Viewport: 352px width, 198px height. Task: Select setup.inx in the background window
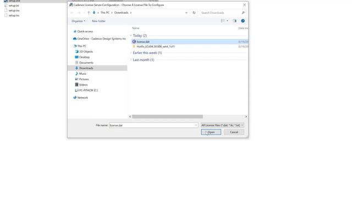(14, 10)
